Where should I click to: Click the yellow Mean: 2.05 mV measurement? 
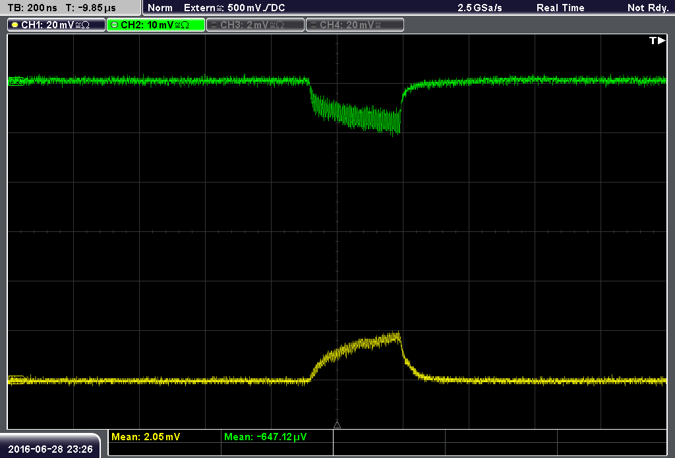click(146, 437)
